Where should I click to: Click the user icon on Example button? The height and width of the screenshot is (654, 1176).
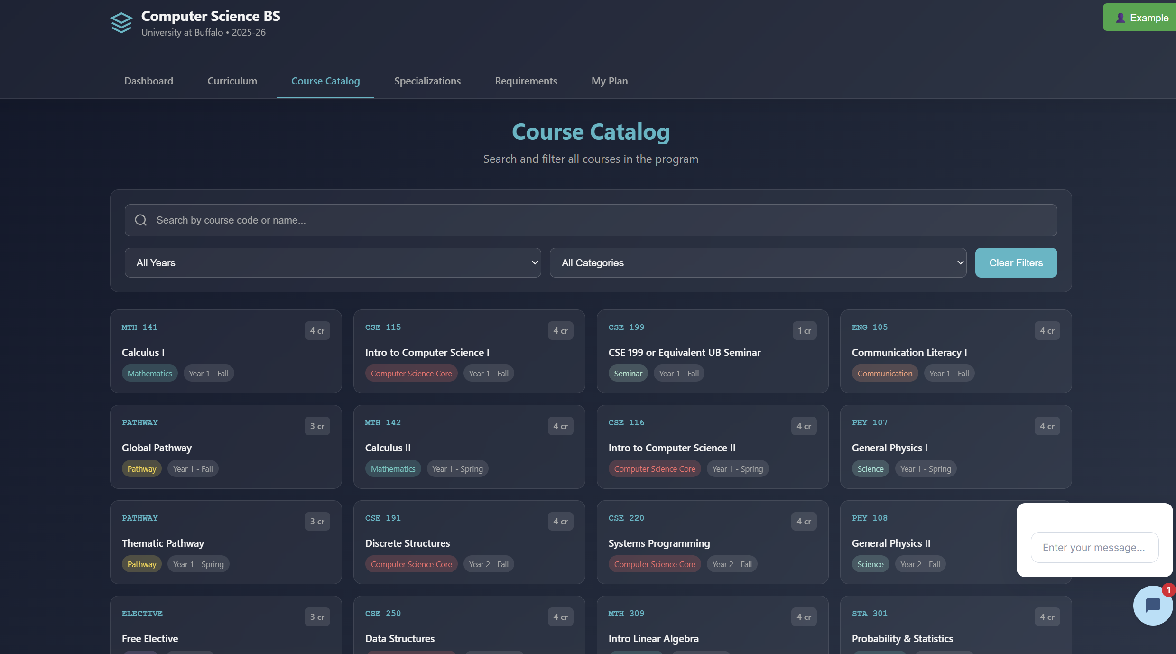(1120, 18)
